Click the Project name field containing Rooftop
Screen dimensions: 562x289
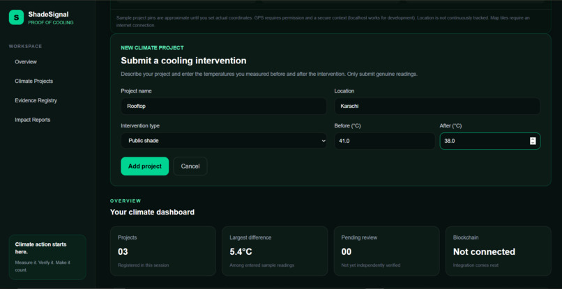224,107
